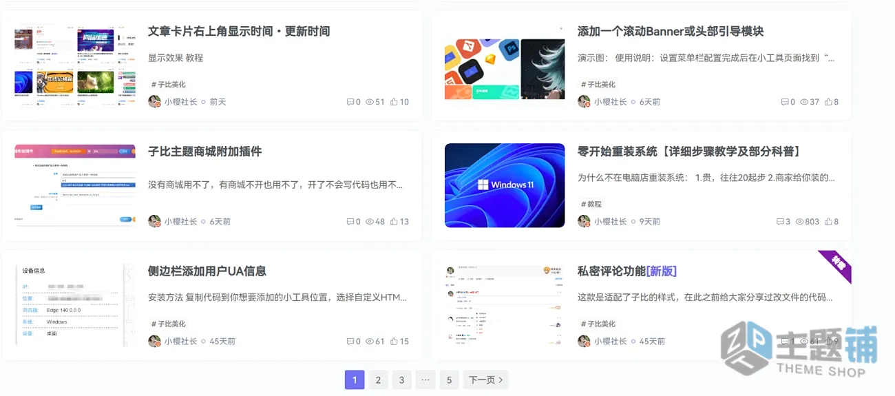
Task: Click views eye icon showing 803
Action: (799, 222)
